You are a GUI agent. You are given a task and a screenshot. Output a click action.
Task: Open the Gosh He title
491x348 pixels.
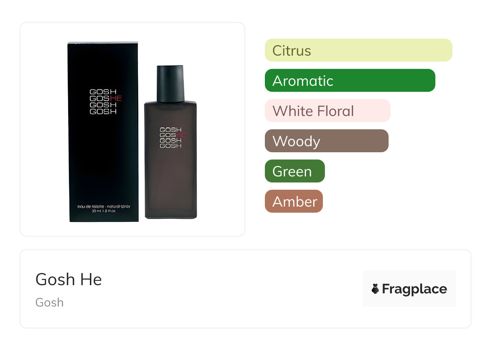69,279
